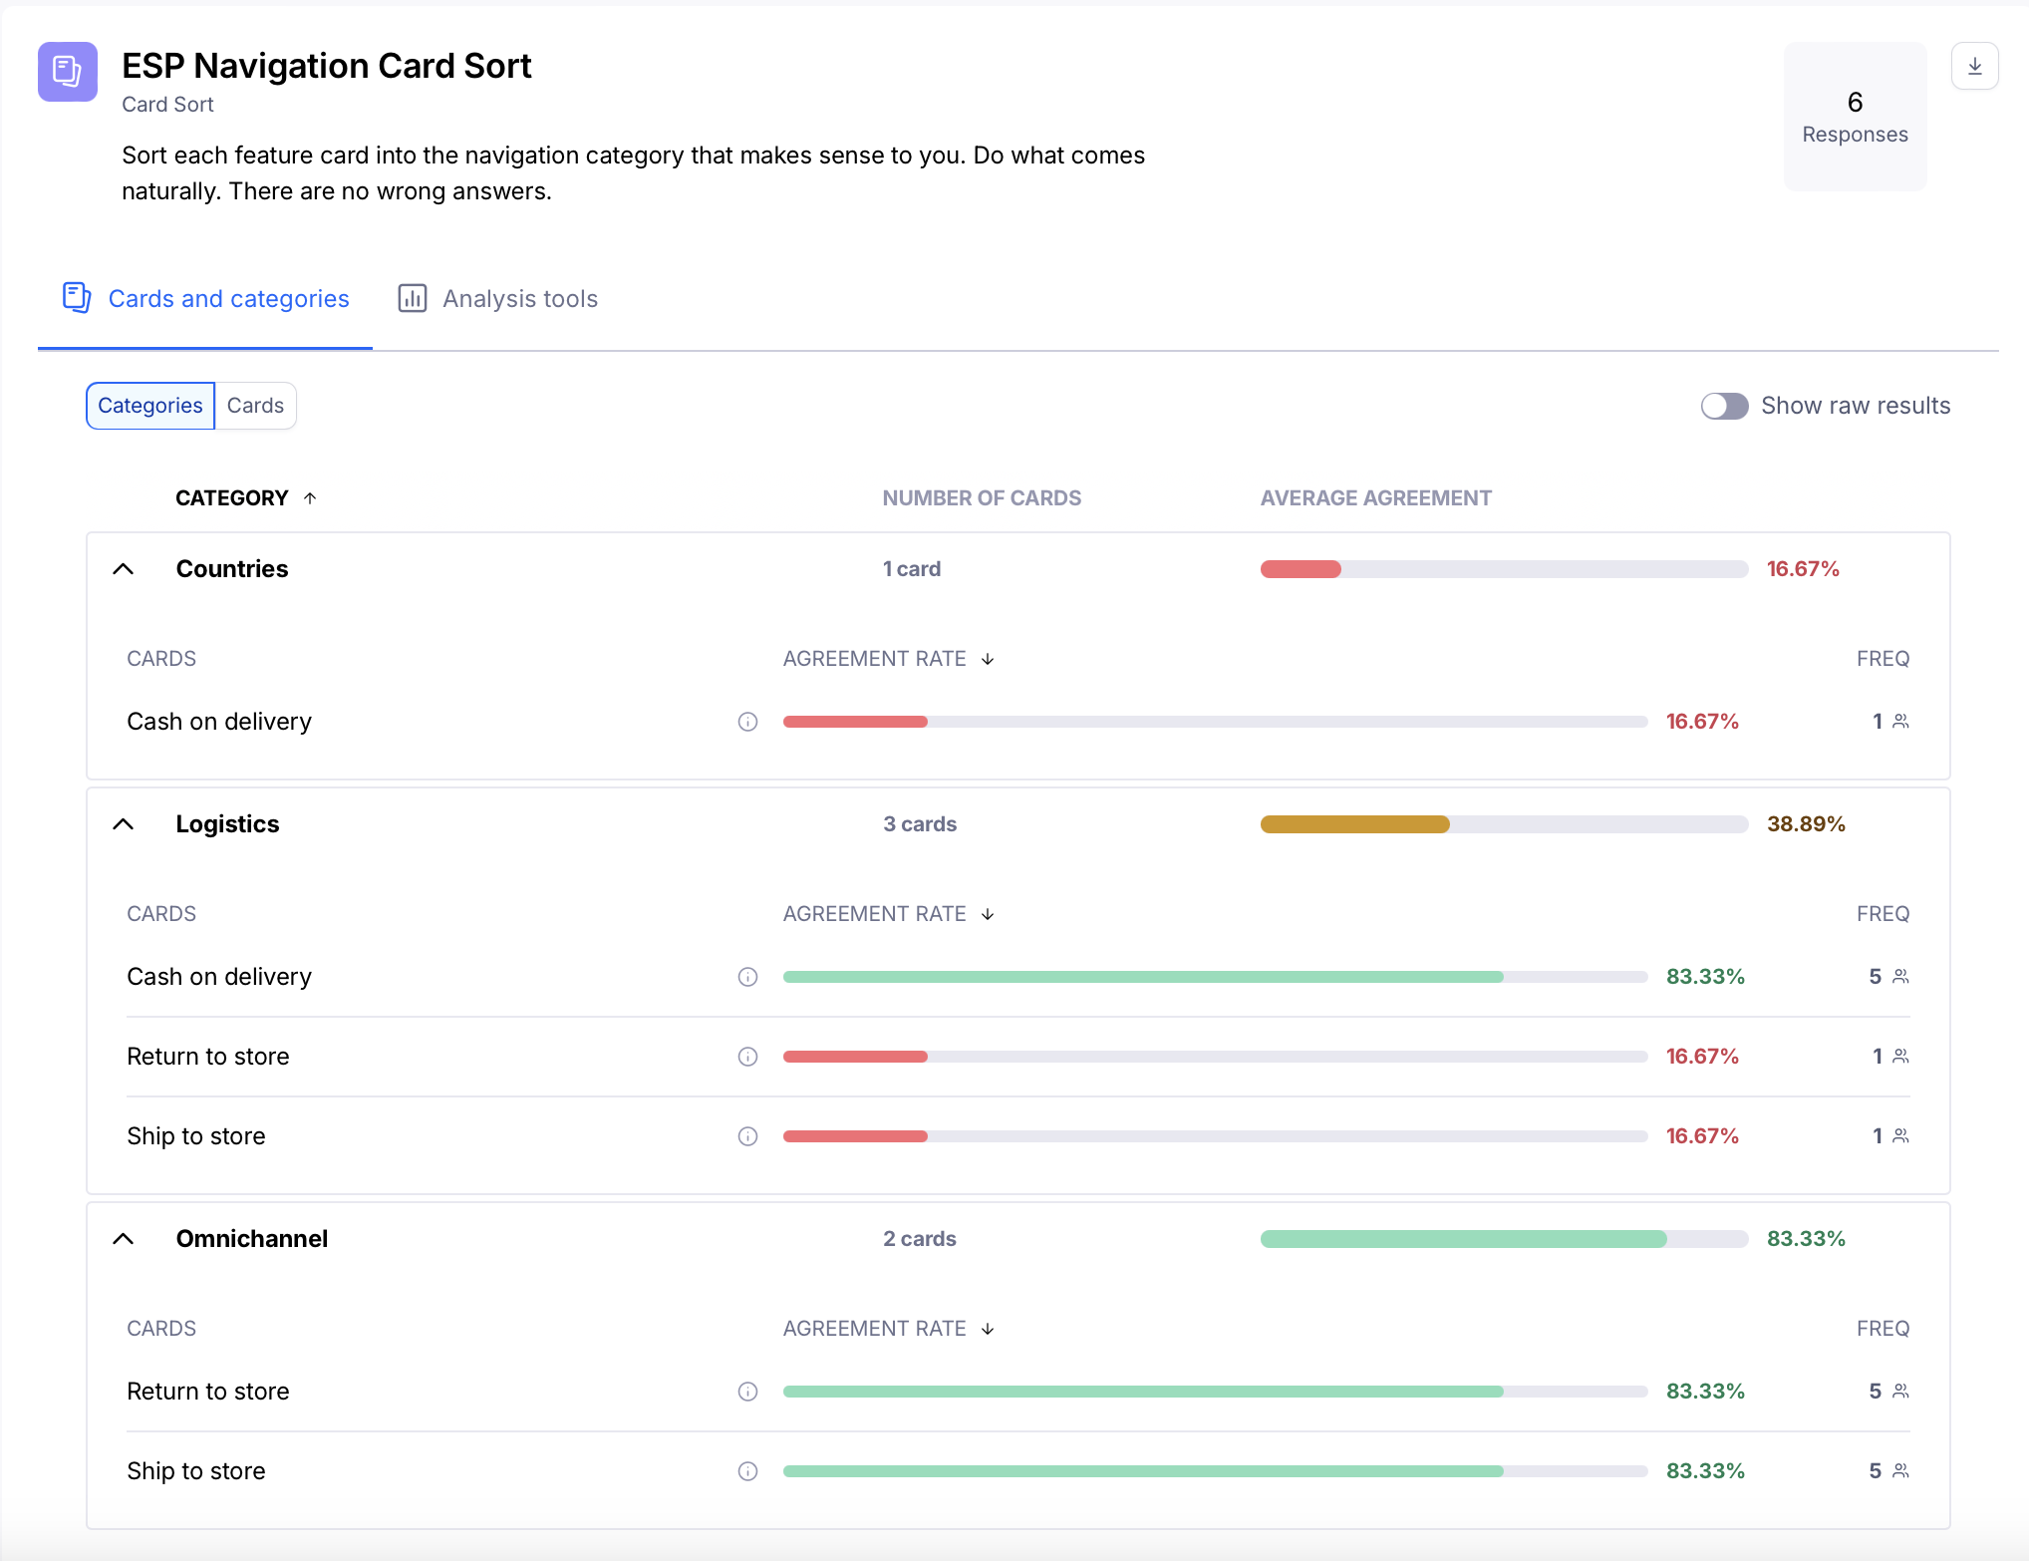The height and width of the screenshot is (1561, 2029).
Task: Click the people icon for Cash on delivery in Logistics
Action: point(1900,976)
